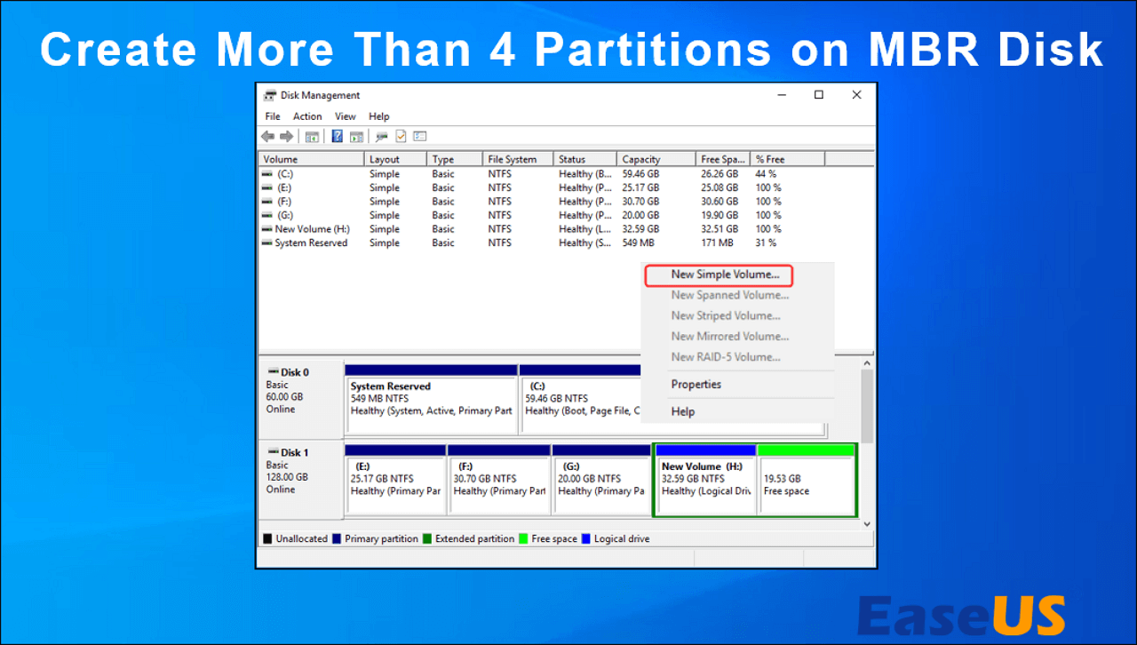Screen dimensions: 1137x645
Task: Click the Settings list toolbar icon
Action: pyautogui.click(x=420, y=136)
